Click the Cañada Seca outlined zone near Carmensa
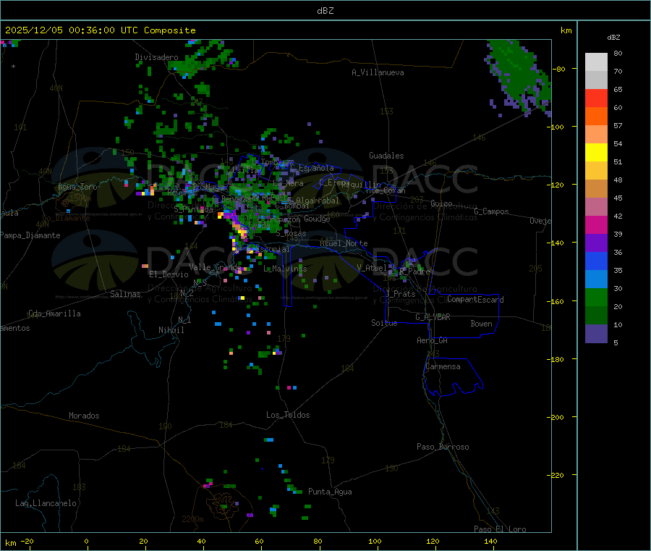Image resolution: width=651 pixels, height=551 pixels. click(x=453, y=377)
